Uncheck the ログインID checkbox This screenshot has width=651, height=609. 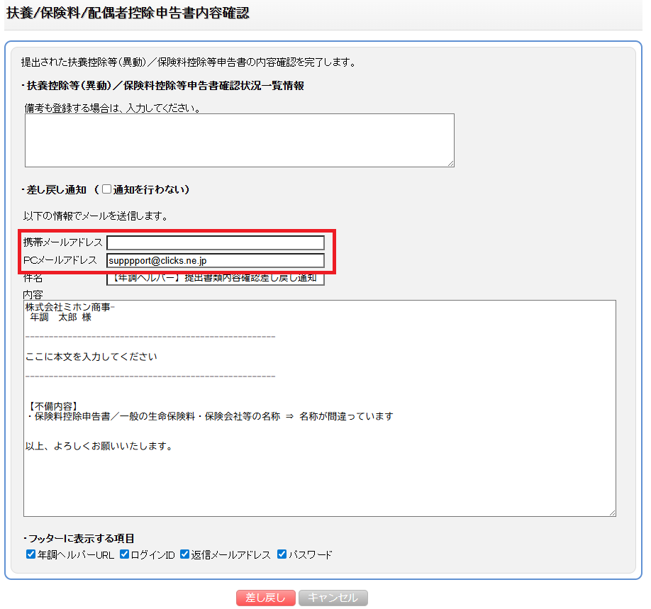tap(125, 554)
